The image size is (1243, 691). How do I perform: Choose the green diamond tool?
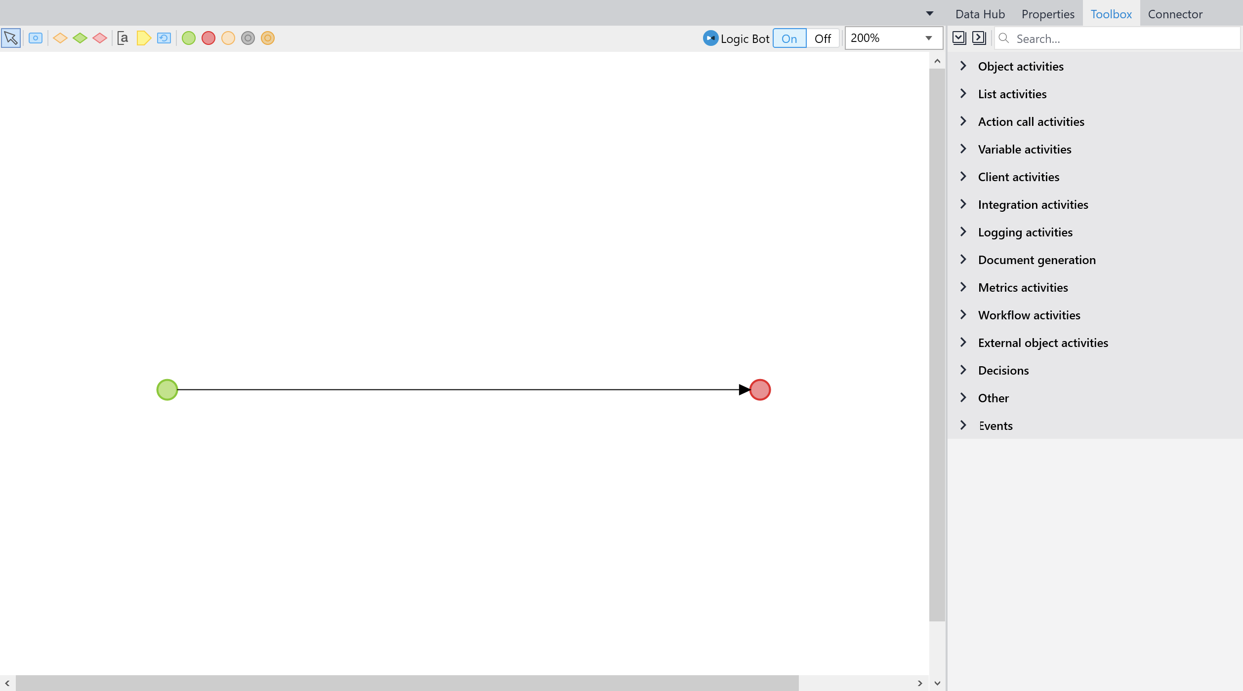click(x=80, y=38)
